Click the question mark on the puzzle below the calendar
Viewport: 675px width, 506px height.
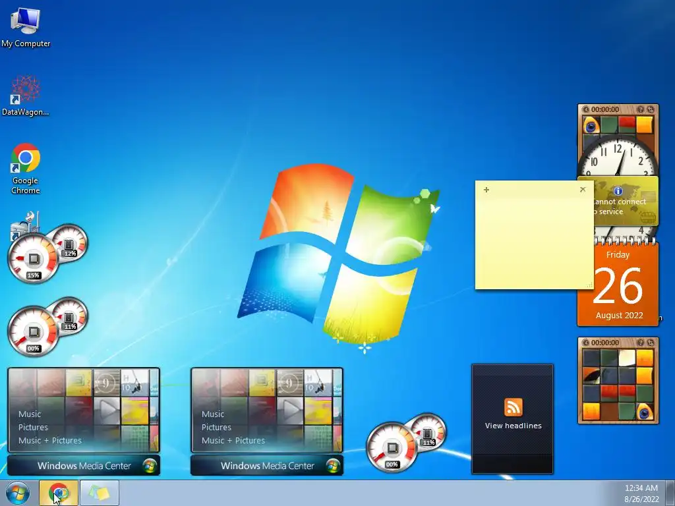point(641,343)
